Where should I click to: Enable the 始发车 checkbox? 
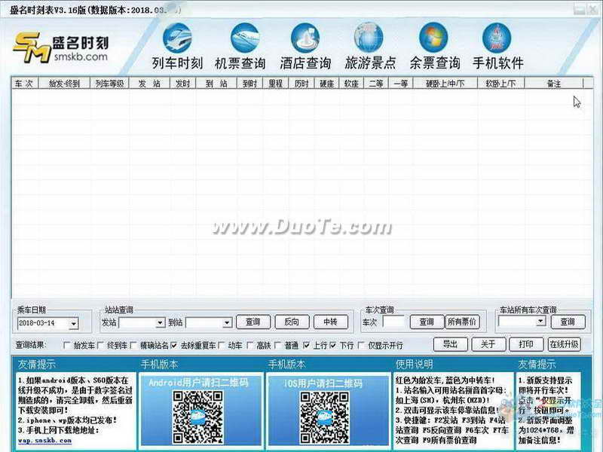click(x=67, y=346)
